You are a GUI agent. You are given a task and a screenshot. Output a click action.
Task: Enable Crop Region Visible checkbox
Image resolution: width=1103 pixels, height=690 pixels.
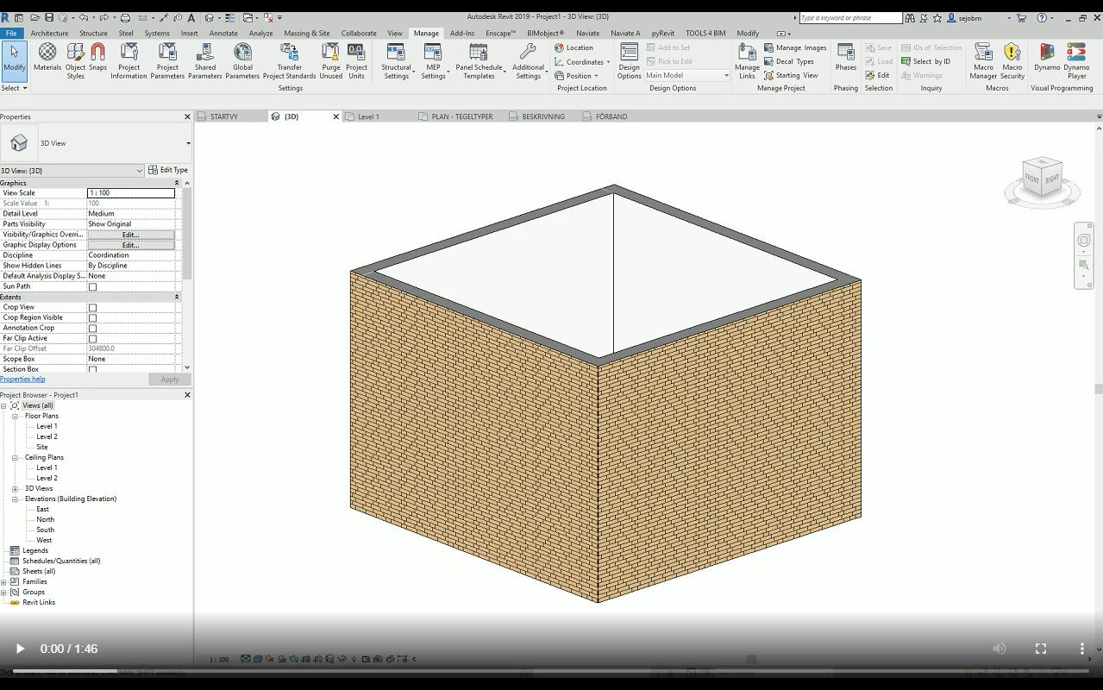(x=92, y=317)
